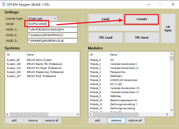Select Module_10 Berechnungsprogramme row

tap(129, 100)
